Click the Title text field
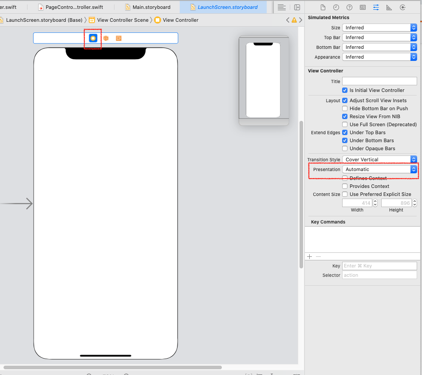Screen dimensions: 422x375 pos(379,81)
